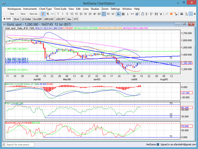Set the time scale to 1H
Viewport: 198px width, 149px height.
[85, 14]
